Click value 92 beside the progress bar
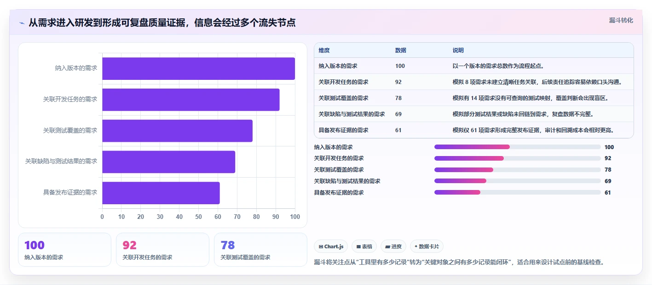The height and width of the screenshot is (285, 652). pyautogui.click(x=608, y=158)
